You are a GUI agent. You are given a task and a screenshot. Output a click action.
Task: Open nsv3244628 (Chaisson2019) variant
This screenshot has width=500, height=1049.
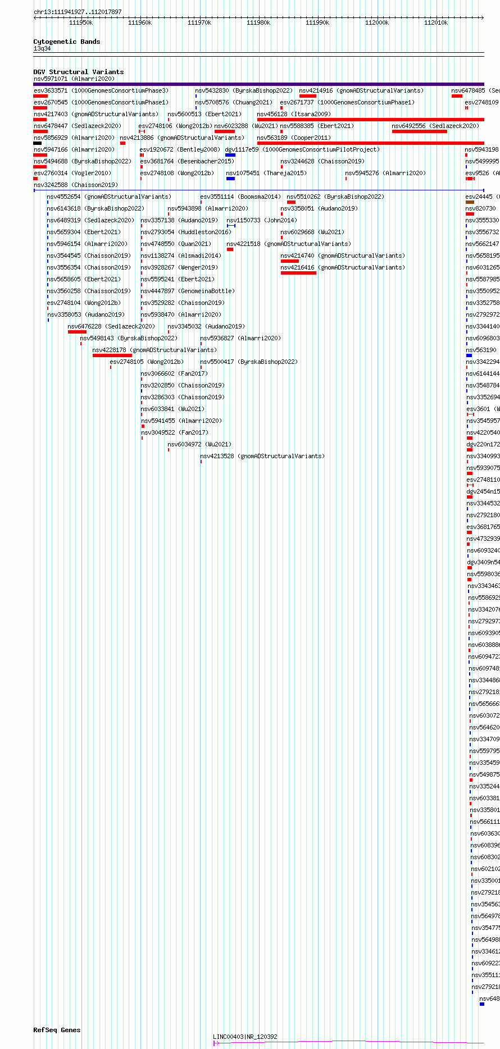tap(323, 161)
